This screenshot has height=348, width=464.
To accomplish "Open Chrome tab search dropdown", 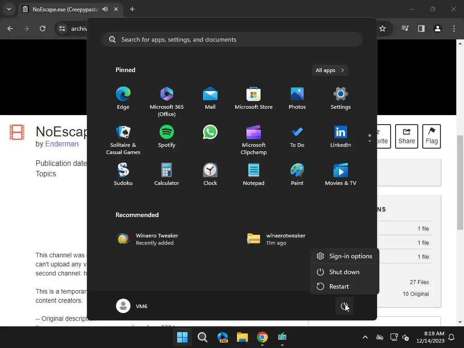I will click(x=9, y=9).
